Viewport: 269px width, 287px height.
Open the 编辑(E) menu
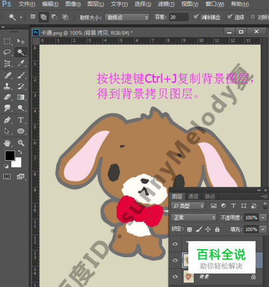coord(50,4)
